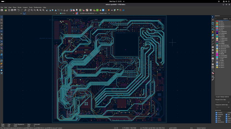Image resolution: width=231 pixels, height=129 pixels.
Task: Open the Zoom level dropdown
Action: pos(104,13)
